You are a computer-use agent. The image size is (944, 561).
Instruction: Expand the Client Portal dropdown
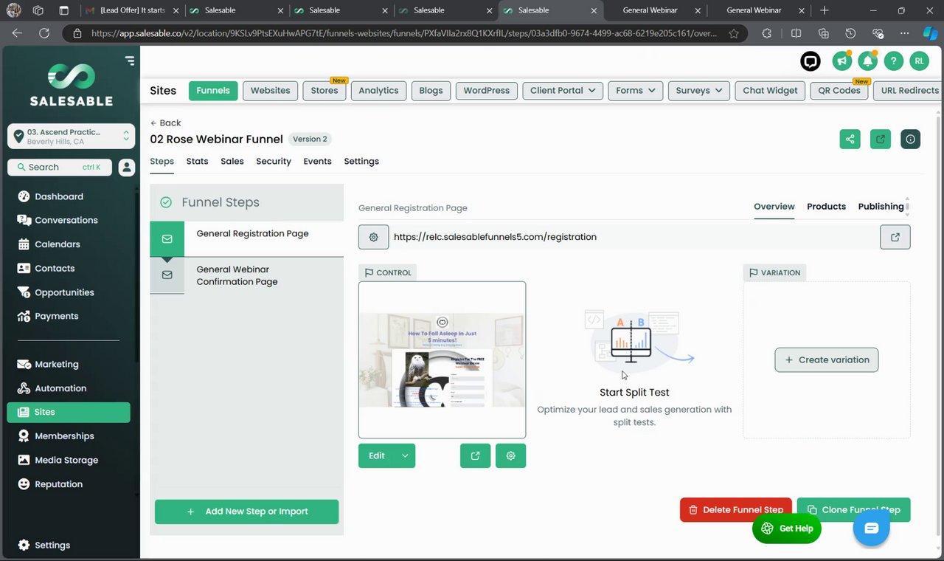563,90
